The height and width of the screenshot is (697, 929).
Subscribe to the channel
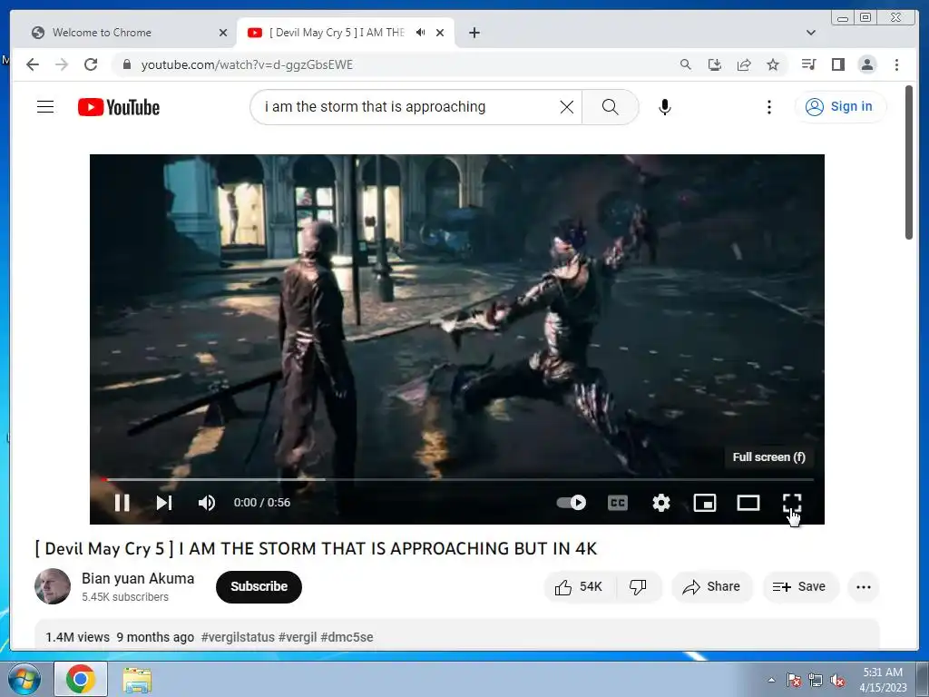[259, 587]
